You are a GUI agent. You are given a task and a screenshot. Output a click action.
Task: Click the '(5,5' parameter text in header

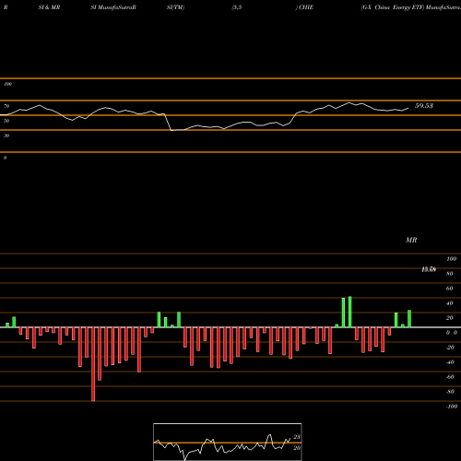237,7
